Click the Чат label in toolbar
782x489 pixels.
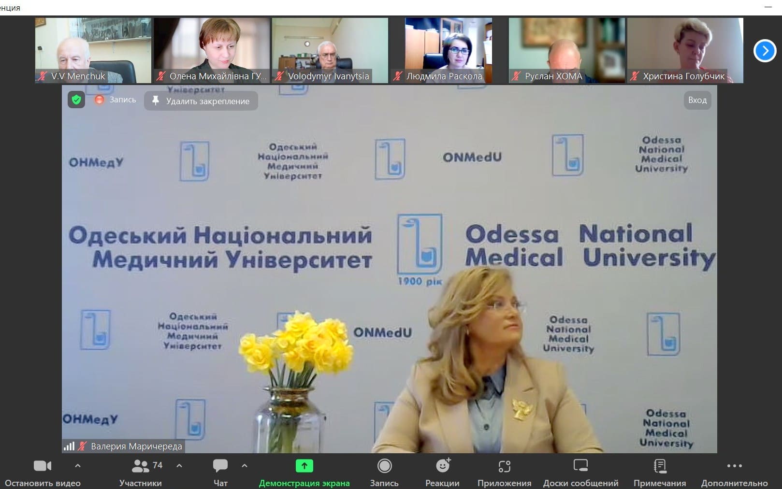coord(220,483)
